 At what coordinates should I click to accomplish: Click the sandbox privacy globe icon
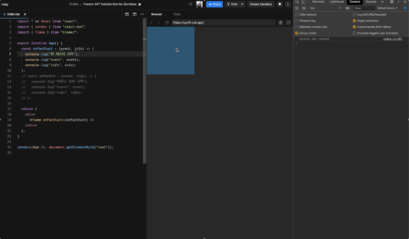click(x=139, y=4)
